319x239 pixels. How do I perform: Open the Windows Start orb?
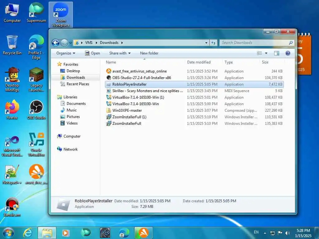point(8,233)
